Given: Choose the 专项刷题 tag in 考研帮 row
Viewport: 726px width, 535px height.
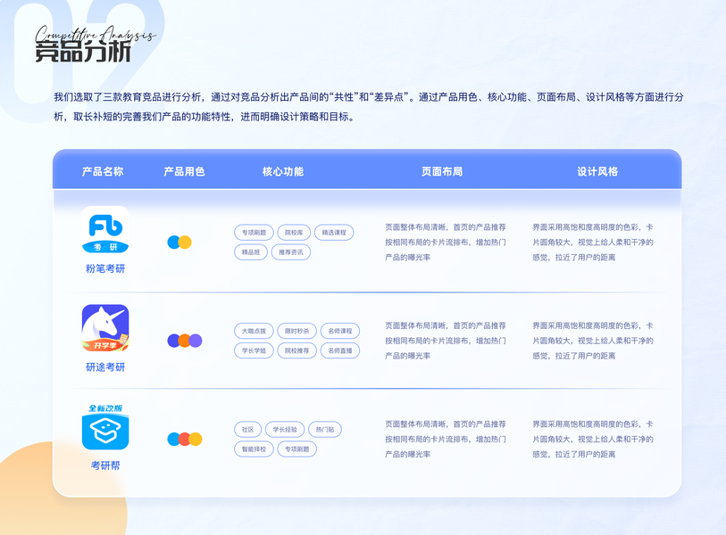Looking at the screenshot, I should 296,449.
